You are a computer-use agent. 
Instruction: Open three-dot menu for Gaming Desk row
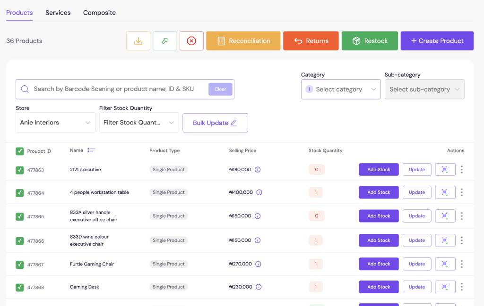461,287
